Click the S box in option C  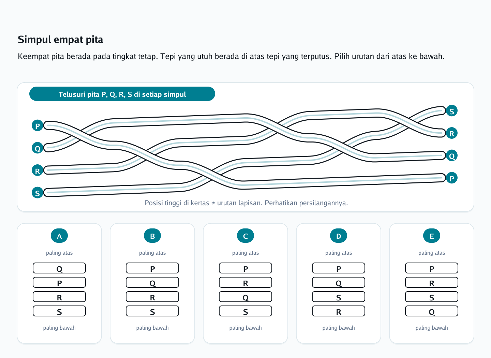(245, 311)
